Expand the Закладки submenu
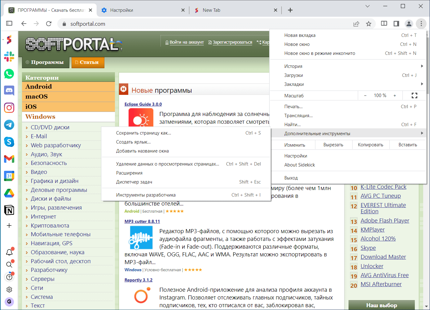430x310 pixels. click(x=348, y=84)
